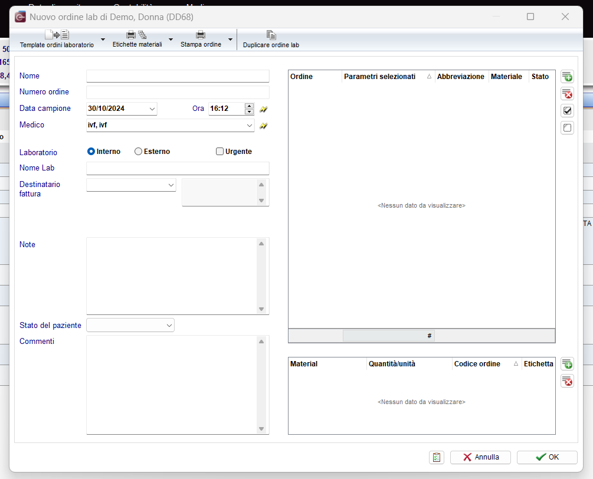Viewport: 593px width, 479px height.
Task: Click Destinatario fattura box scrollbar down arrow
Action: coord(261,201)
